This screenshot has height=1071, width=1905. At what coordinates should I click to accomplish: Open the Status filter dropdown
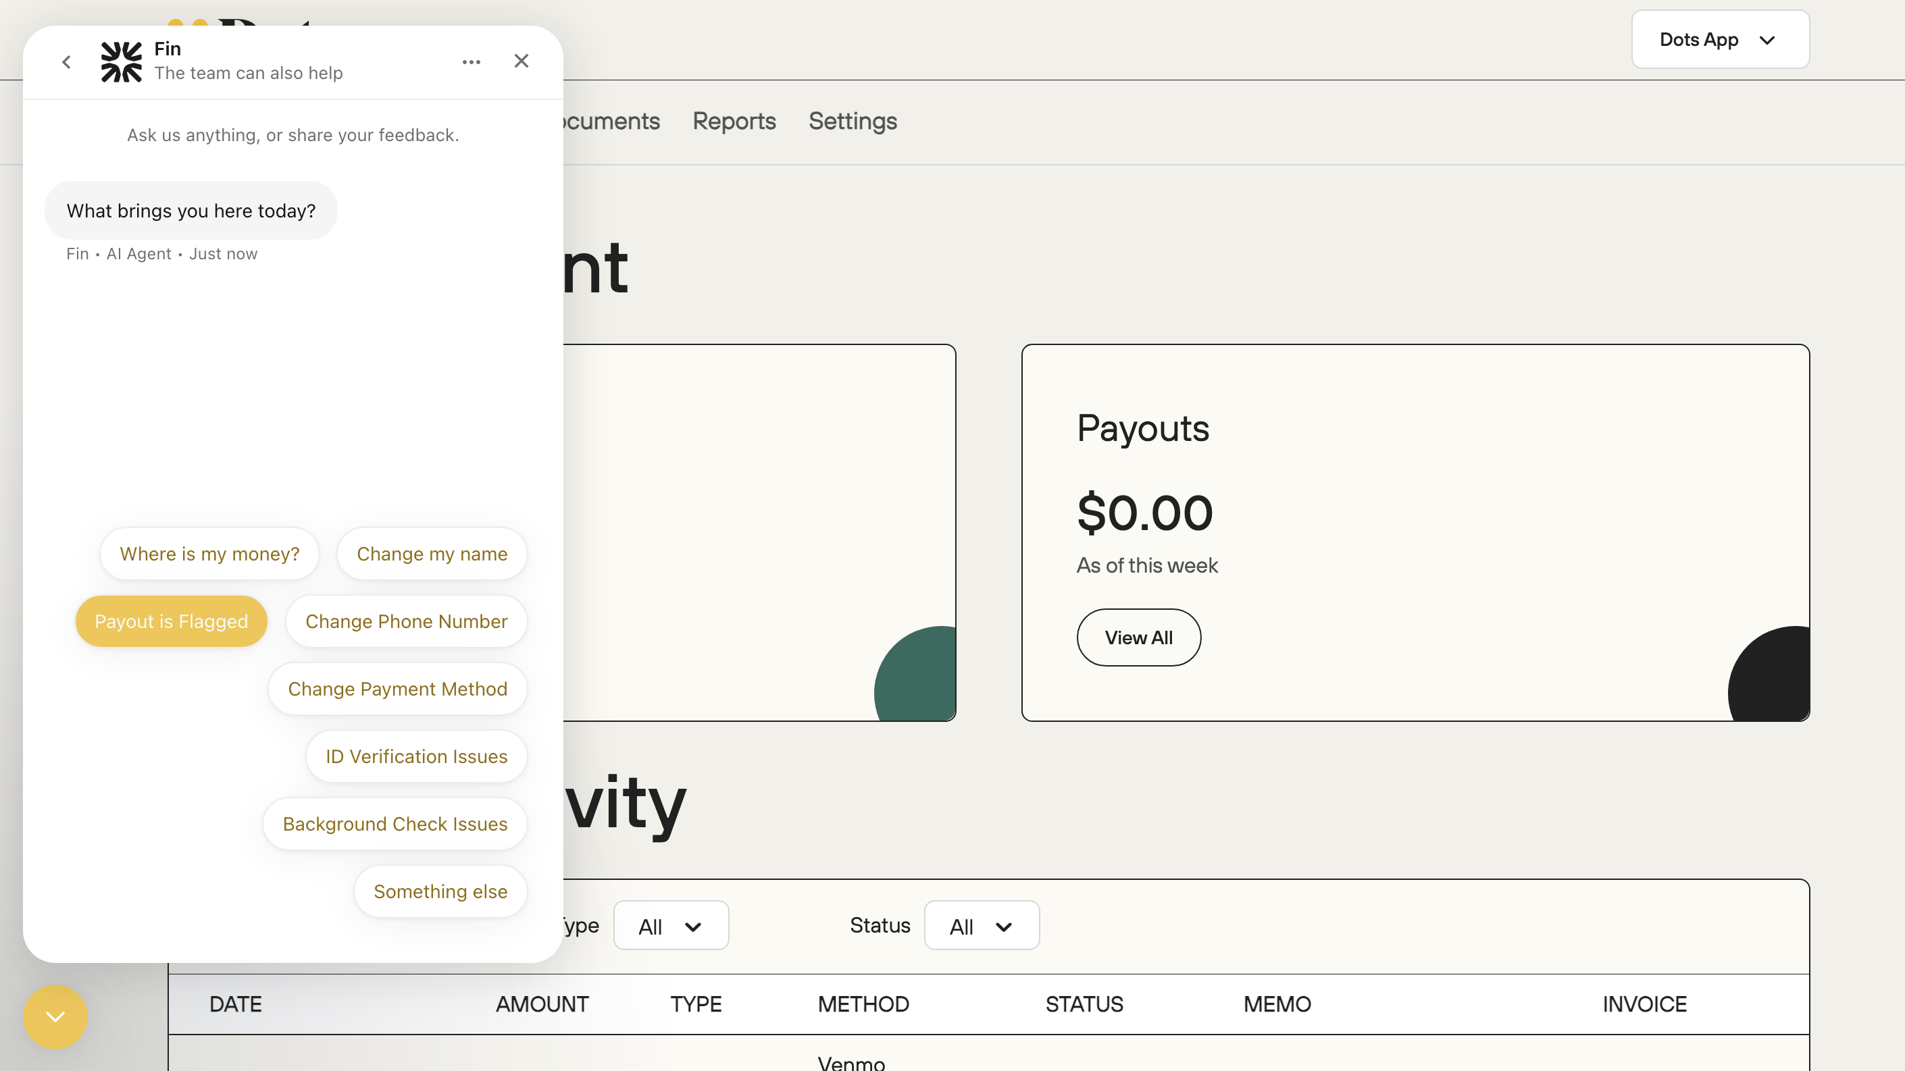click(981, 925)
